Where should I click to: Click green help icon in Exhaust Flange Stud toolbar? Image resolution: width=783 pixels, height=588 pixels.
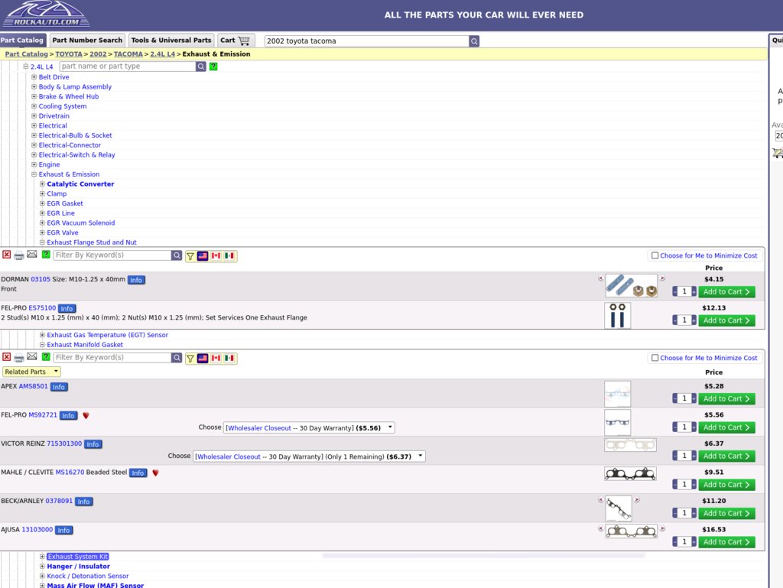click(x=46, y=255)
